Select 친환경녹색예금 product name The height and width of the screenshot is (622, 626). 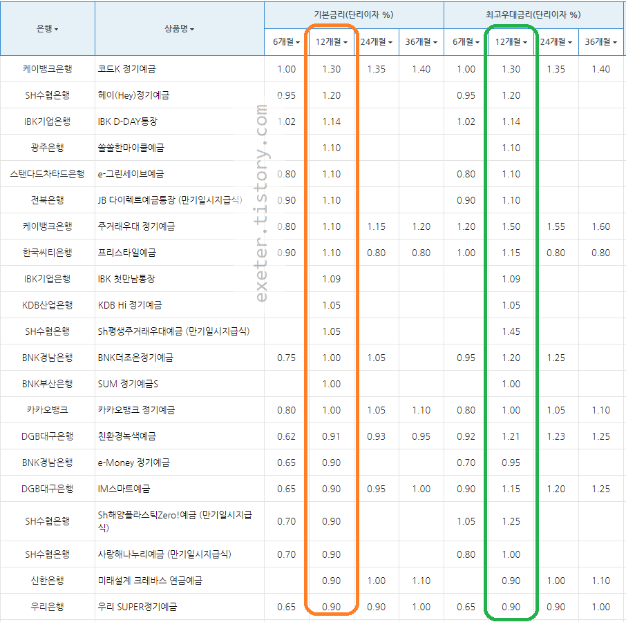pos(126,436)
